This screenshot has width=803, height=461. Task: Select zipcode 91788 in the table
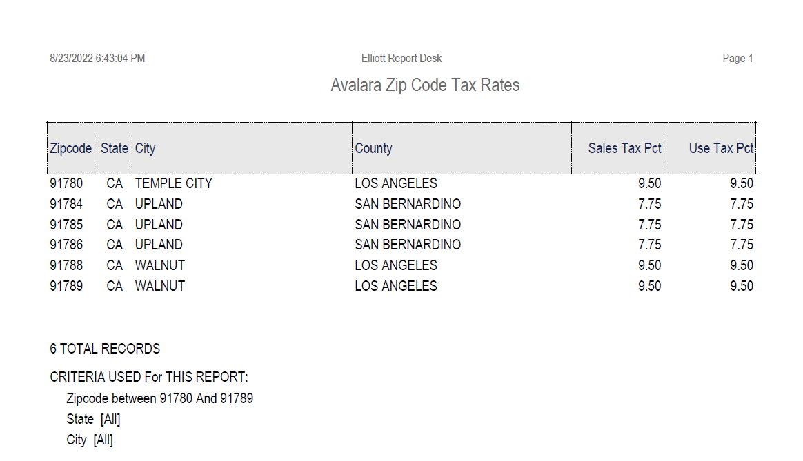66,265
